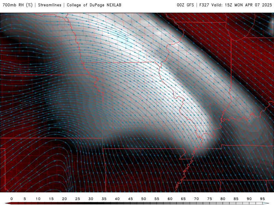Viewport: 274px width, 205px height.
Task: Click the "40" value on the legend
Action: [x=117, y=199]
